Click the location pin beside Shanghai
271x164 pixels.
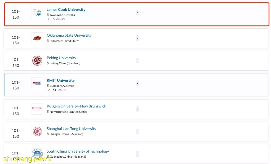point(48,134)
